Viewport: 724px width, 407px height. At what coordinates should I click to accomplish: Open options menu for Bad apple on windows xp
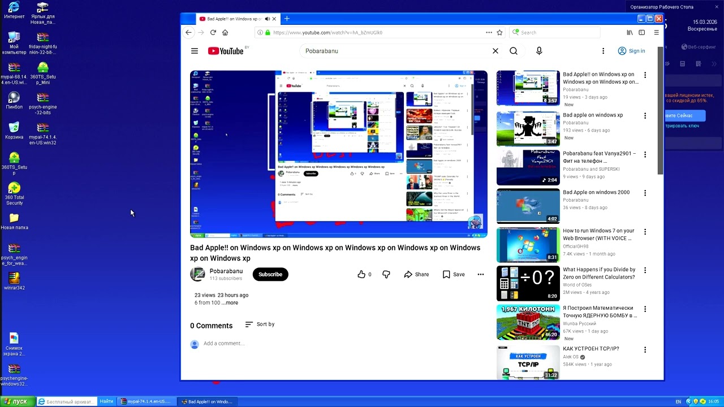[645, 116]
